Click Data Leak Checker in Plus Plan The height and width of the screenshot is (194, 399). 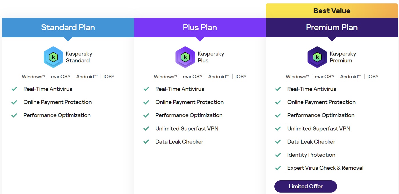[179, 142]
